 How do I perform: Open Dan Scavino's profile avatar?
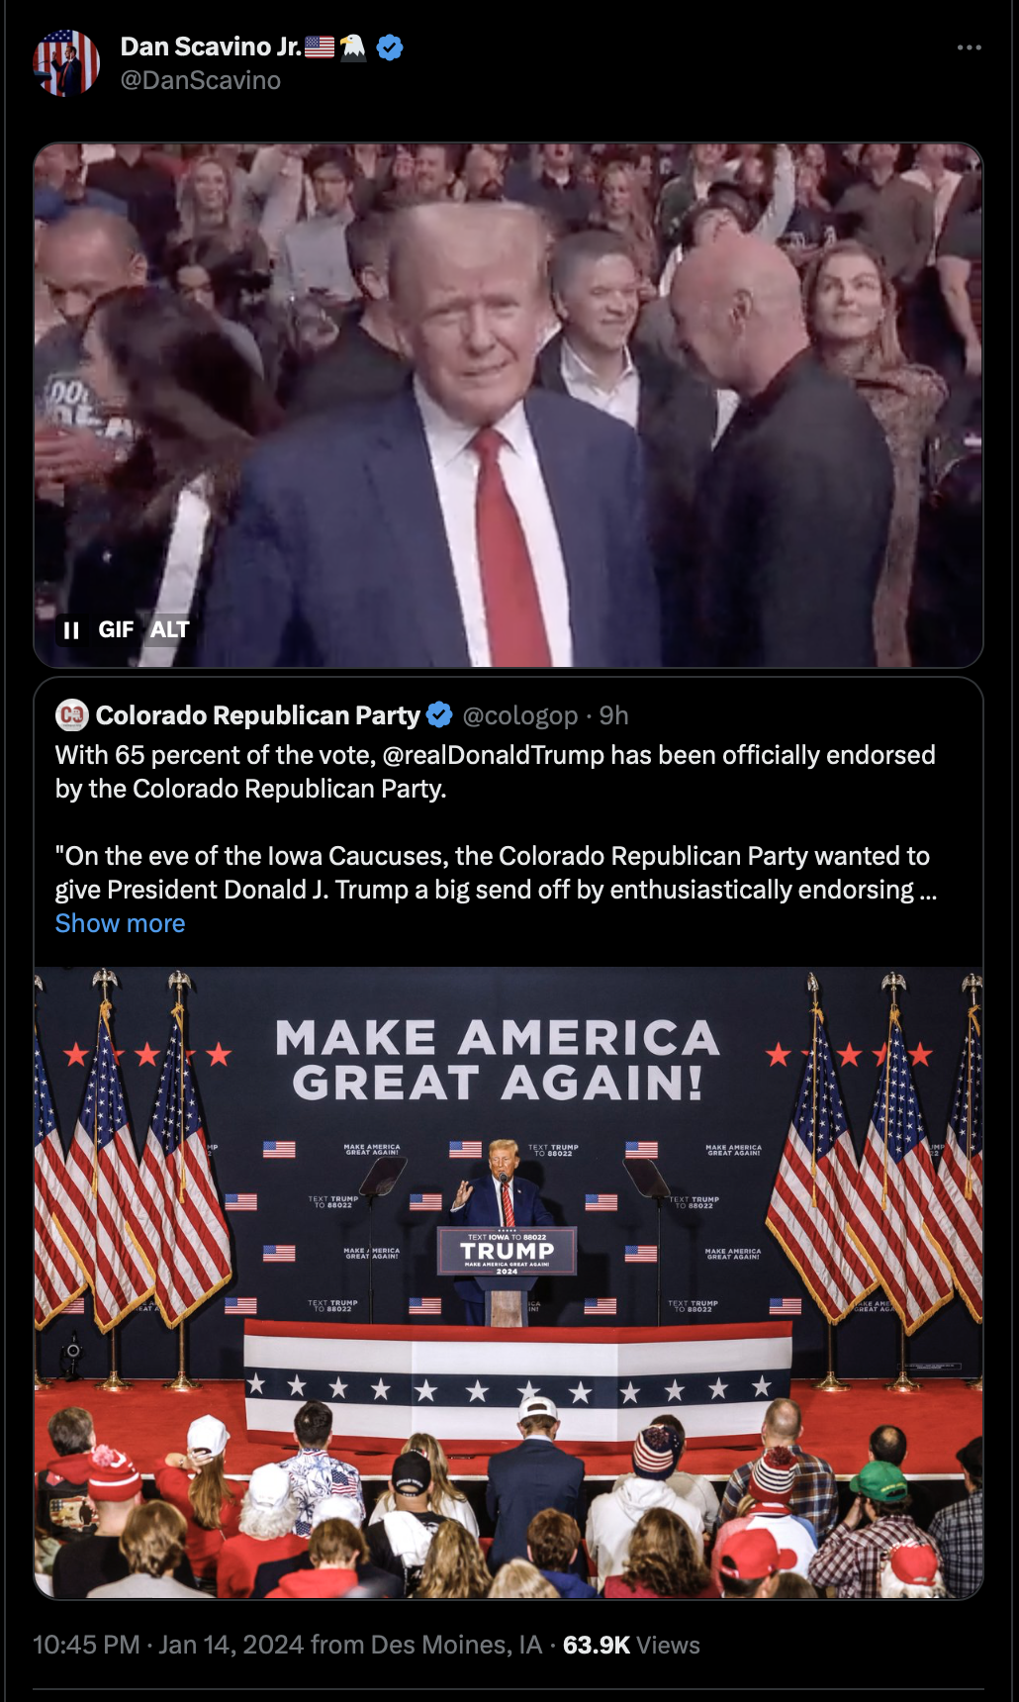point(66,63)
